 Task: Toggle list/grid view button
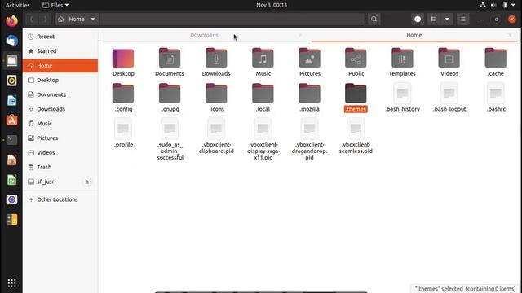pos(433,20)
